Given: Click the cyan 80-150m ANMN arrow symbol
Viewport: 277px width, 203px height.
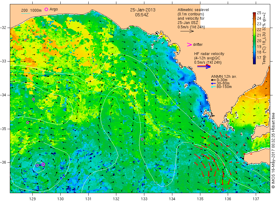Looking at the screenshot, I should [x=213, y=87].
